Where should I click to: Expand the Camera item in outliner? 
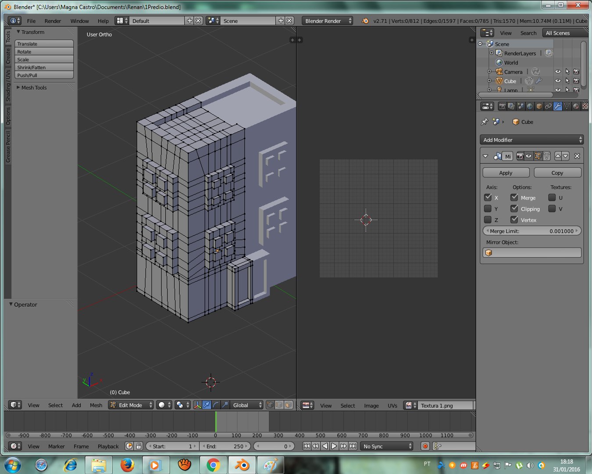pyautogui.click(x=489, y=72)
